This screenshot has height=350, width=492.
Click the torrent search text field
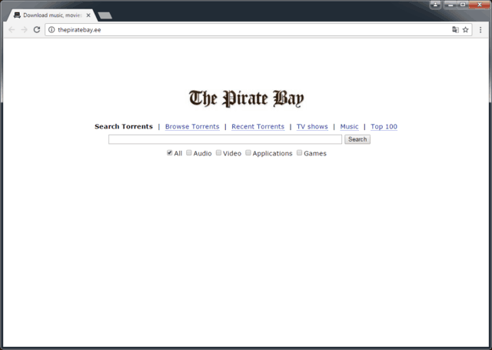(x=225, y=139)
